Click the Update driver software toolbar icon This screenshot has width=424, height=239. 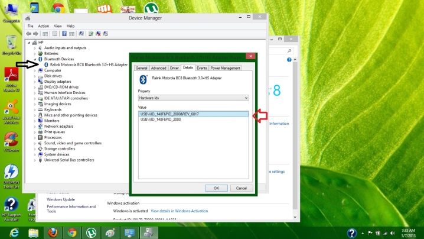point(91,34)
